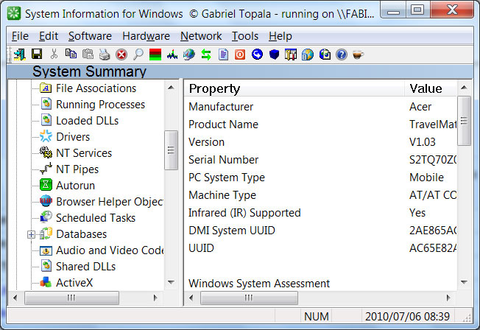Viewport: 480px width, 330px height.
Task: Click the magnifying glass Find icon
Action: coord(138,55)
